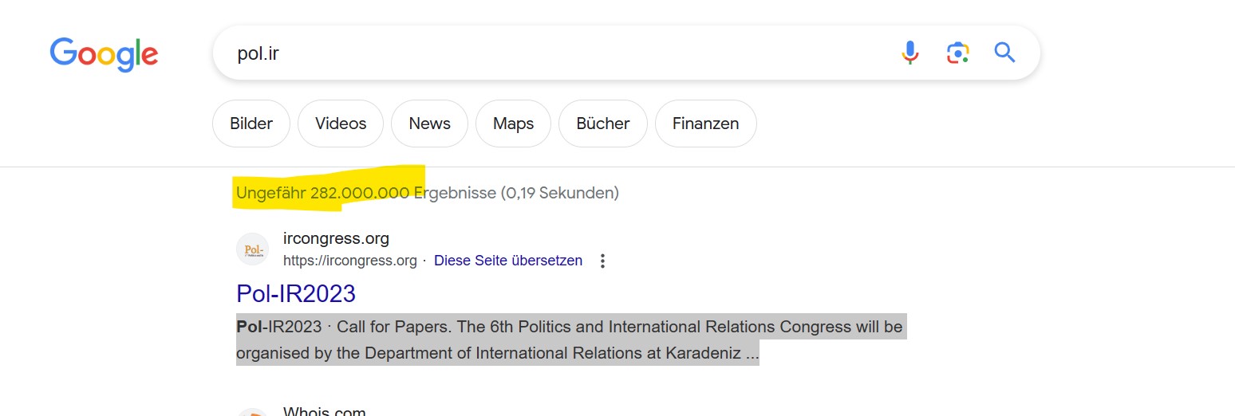Switch to the Videos filter

coord(341,124)
